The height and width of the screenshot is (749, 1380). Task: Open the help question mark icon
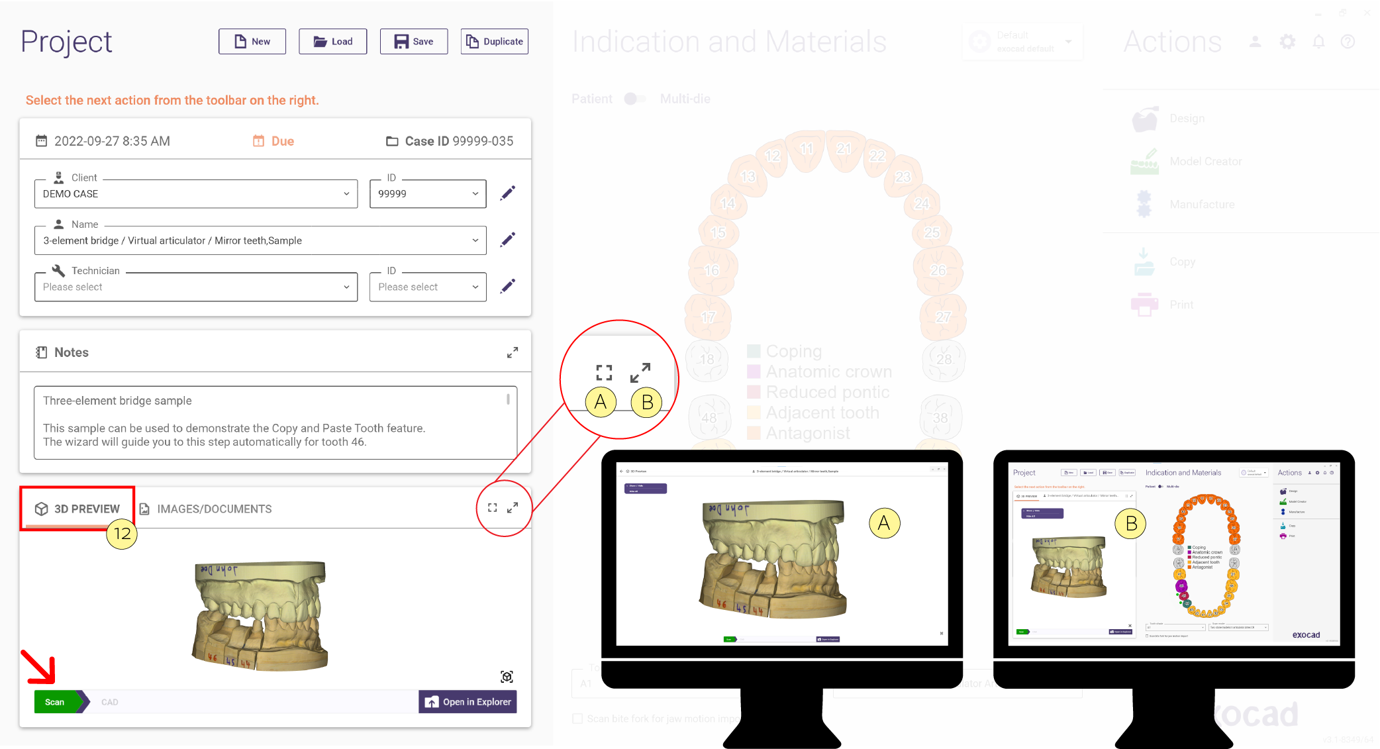point(1348,42)
